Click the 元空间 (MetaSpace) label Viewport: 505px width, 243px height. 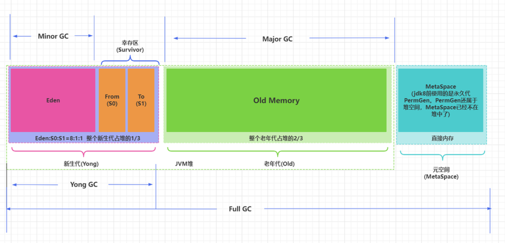pos(442,173)
